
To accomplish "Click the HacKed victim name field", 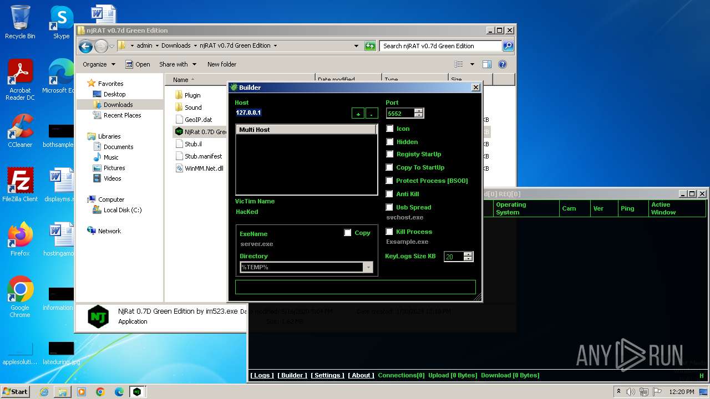I will (247, 212).
